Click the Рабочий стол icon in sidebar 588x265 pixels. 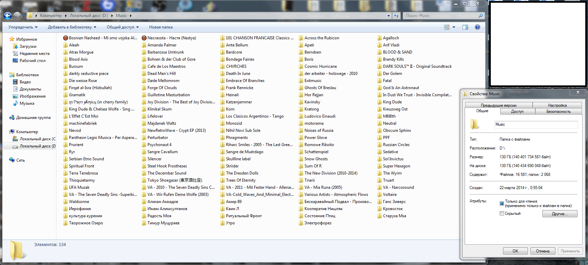[15, 60]
